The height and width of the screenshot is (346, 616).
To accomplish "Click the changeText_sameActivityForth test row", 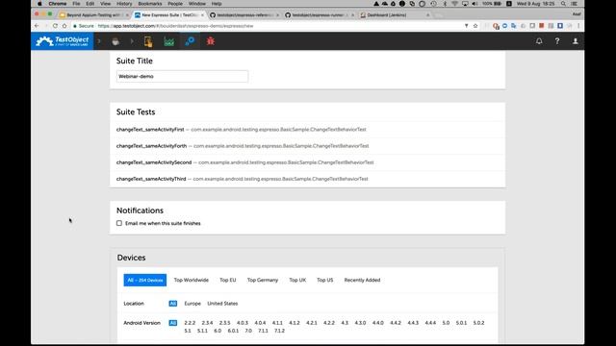I will (x=307, y=145).
